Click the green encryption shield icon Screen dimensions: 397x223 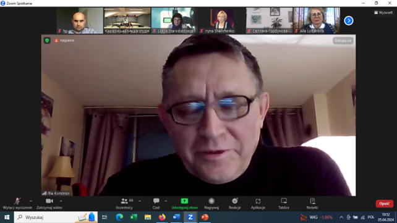(47, 40)
